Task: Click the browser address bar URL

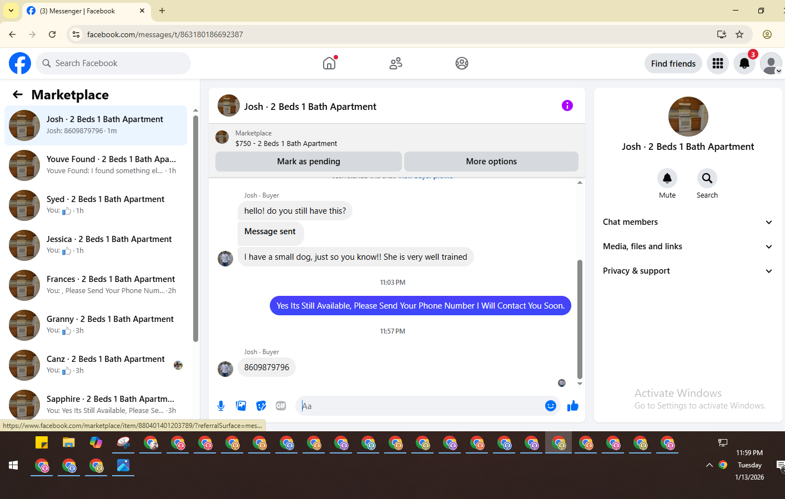Action: pyautogui.click(x=165, y=34)
